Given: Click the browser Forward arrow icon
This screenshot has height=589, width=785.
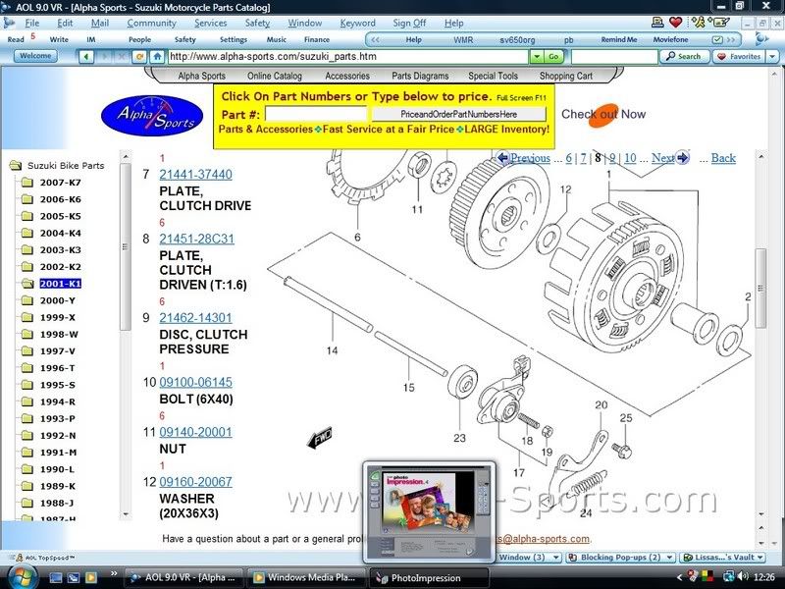Looking at the screenshot, I should 105,57.
